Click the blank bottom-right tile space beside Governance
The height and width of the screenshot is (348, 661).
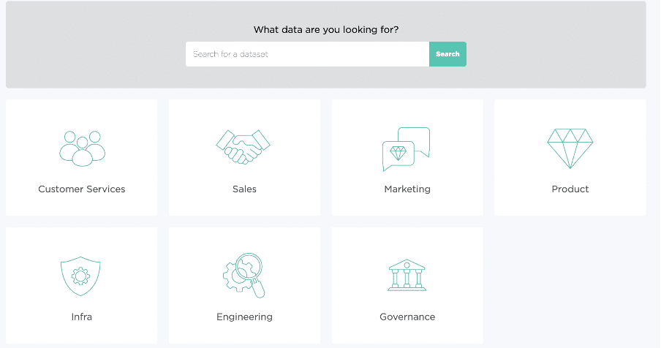tap(570, 285)
